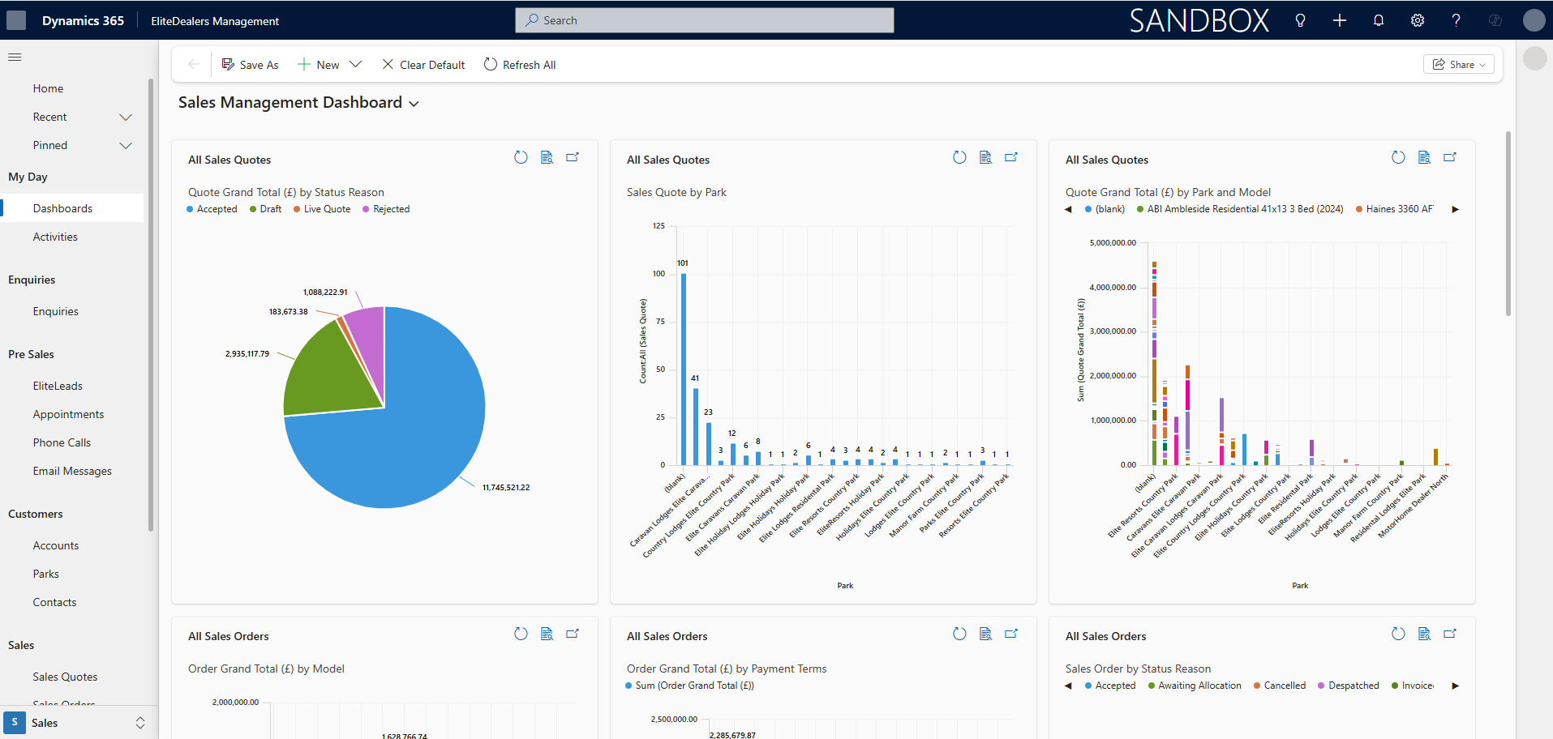Expand the Recent section chevron
Viewport: 1553px width, 739px height.
126,117
